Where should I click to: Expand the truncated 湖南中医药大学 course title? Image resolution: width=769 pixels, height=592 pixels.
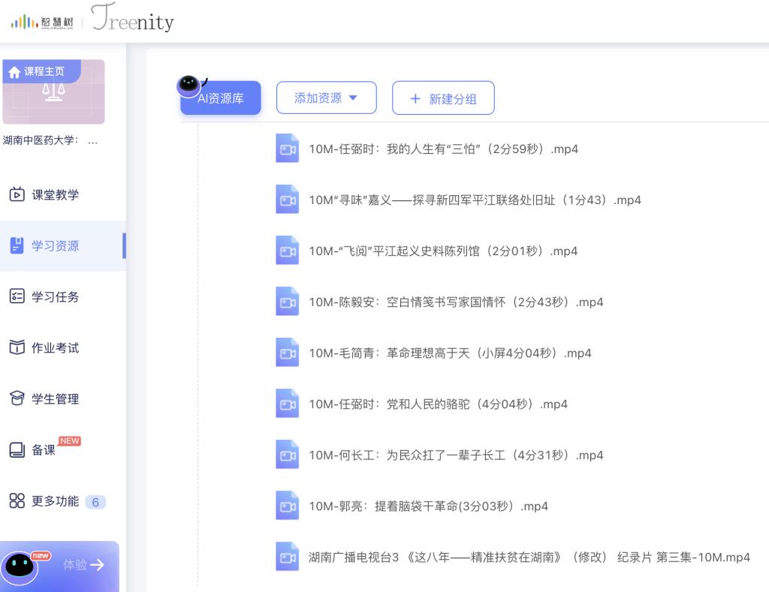pyautogui.click(x=50, y=141)
